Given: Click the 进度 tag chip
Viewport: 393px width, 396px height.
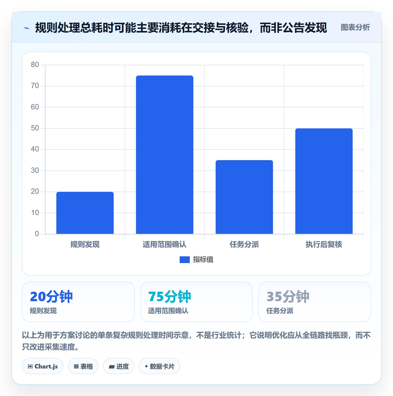Looking at the screenshot, I should [118, 366].
